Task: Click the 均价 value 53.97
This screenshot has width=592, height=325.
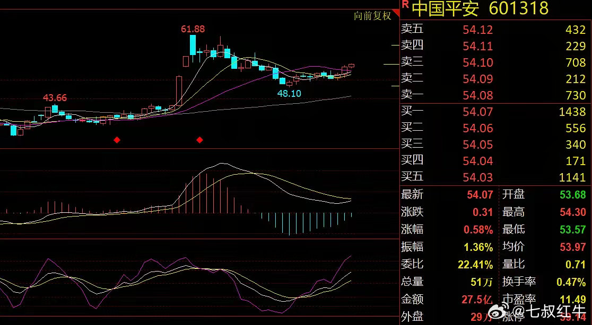Action: click(573, 247)
